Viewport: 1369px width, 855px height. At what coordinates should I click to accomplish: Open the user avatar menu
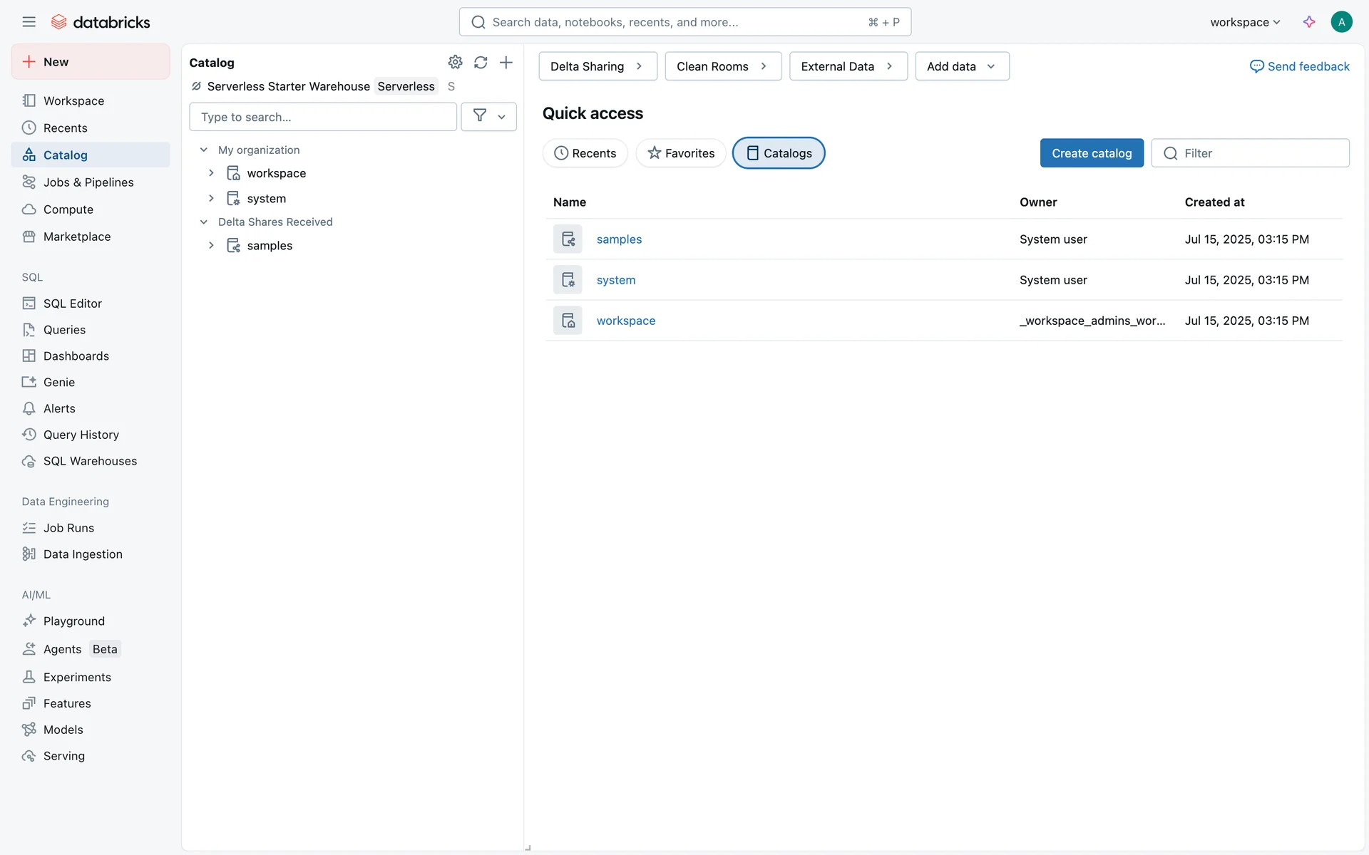[1341, 22]
